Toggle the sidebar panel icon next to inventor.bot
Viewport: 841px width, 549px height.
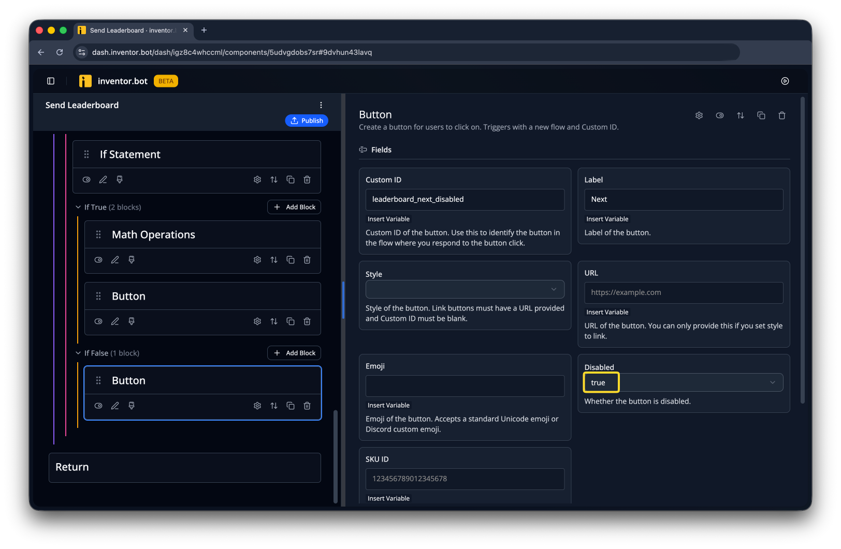pos(51,81)
